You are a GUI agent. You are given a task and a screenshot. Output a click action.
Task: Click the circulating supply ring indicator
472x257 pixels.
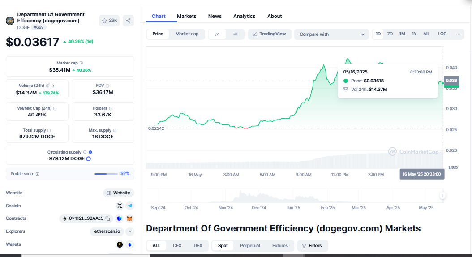[89, 158]
